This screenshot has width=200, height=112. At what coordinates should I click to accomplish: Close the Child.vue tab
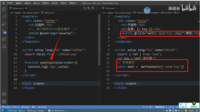coord(118,8)
